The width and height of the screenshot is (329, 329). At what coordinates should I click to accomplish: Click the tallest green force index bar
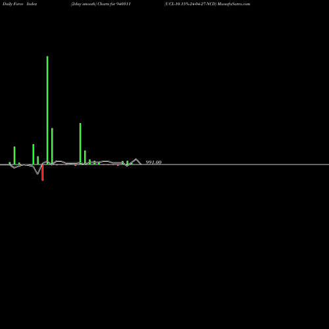[x=47, y=111]
